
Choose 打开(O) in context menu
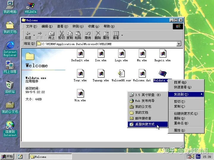click(186, 82)
